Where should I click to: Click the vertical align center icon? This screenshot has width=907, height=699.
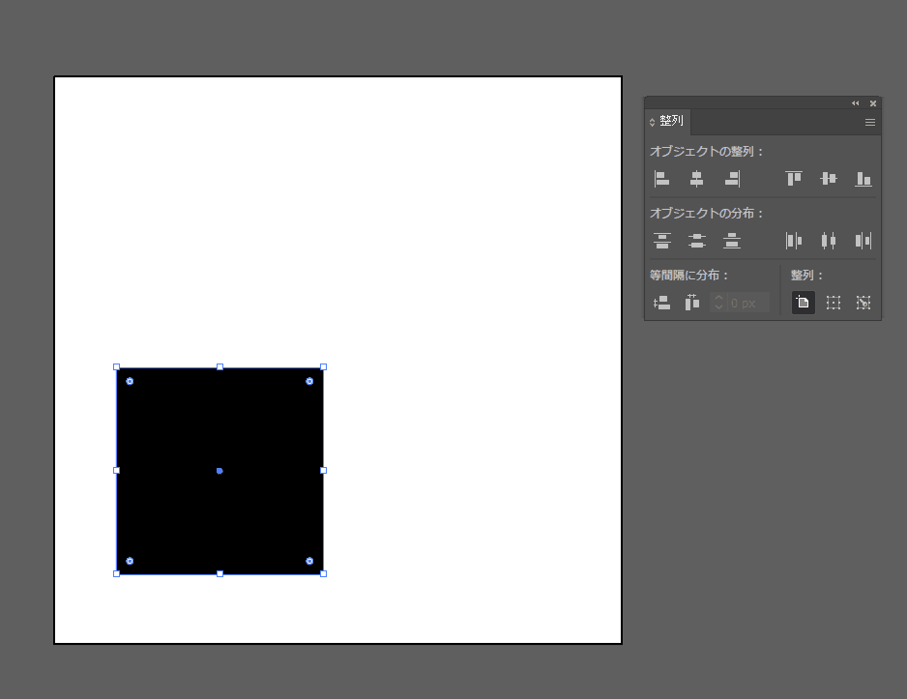[829, 179]
